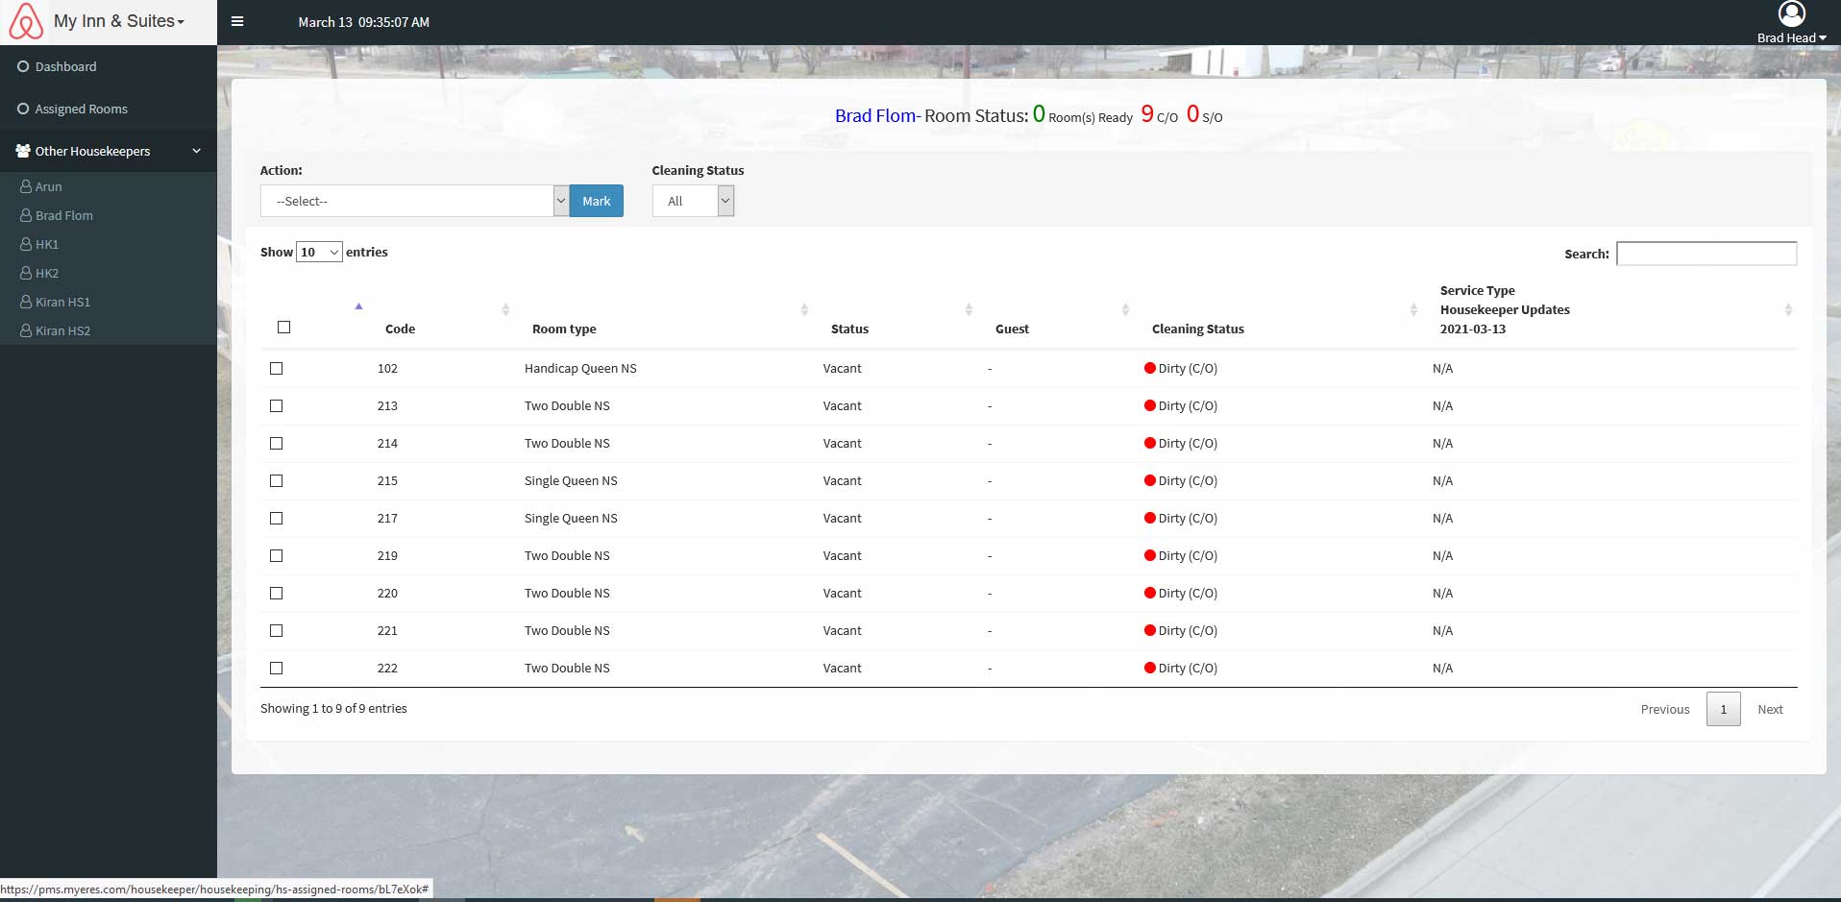
Task: Collapse the Other Housekeepers chevron
Action: click(x=196, y=151)
